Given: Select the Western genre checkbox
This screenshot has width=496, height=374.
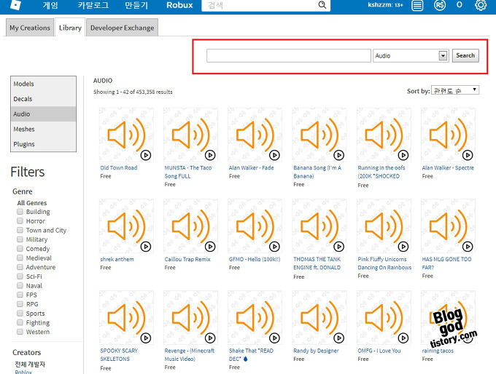Looking at the screenshot, I should 20,332.
